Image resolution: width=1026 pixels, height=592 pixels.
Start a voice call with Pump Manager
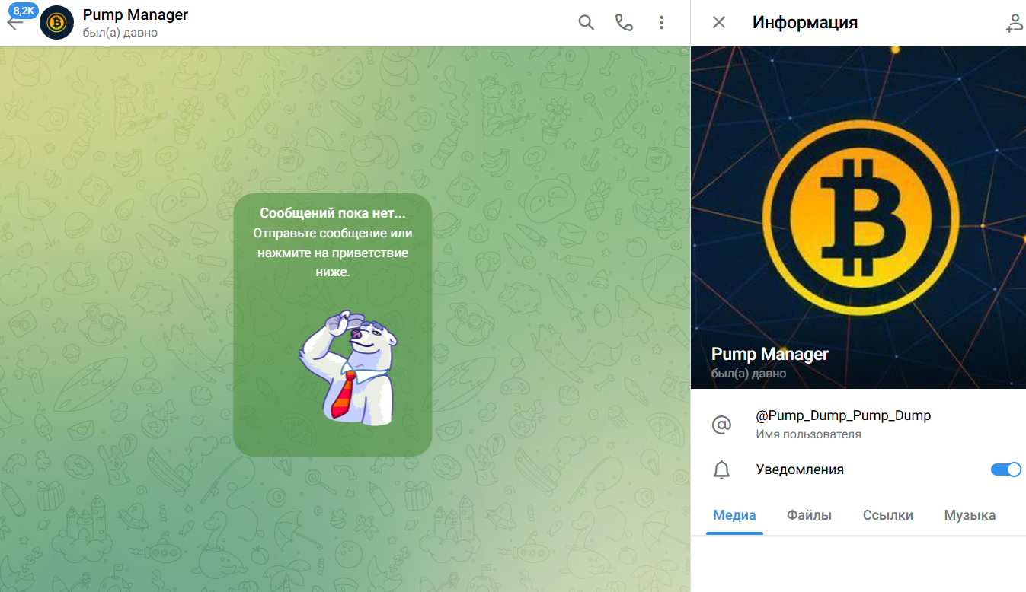624,23
